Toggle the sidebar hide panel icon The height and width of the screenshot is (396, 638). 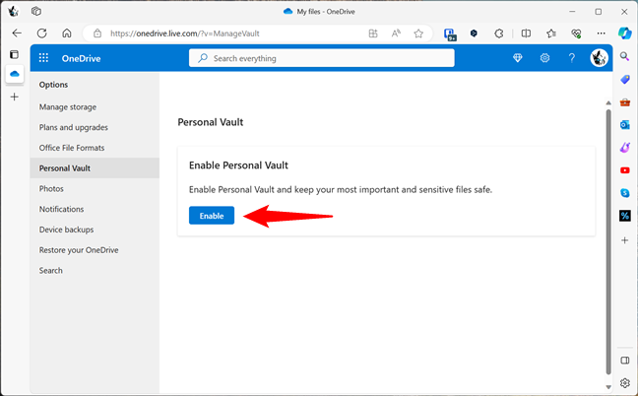pos(624,361)
